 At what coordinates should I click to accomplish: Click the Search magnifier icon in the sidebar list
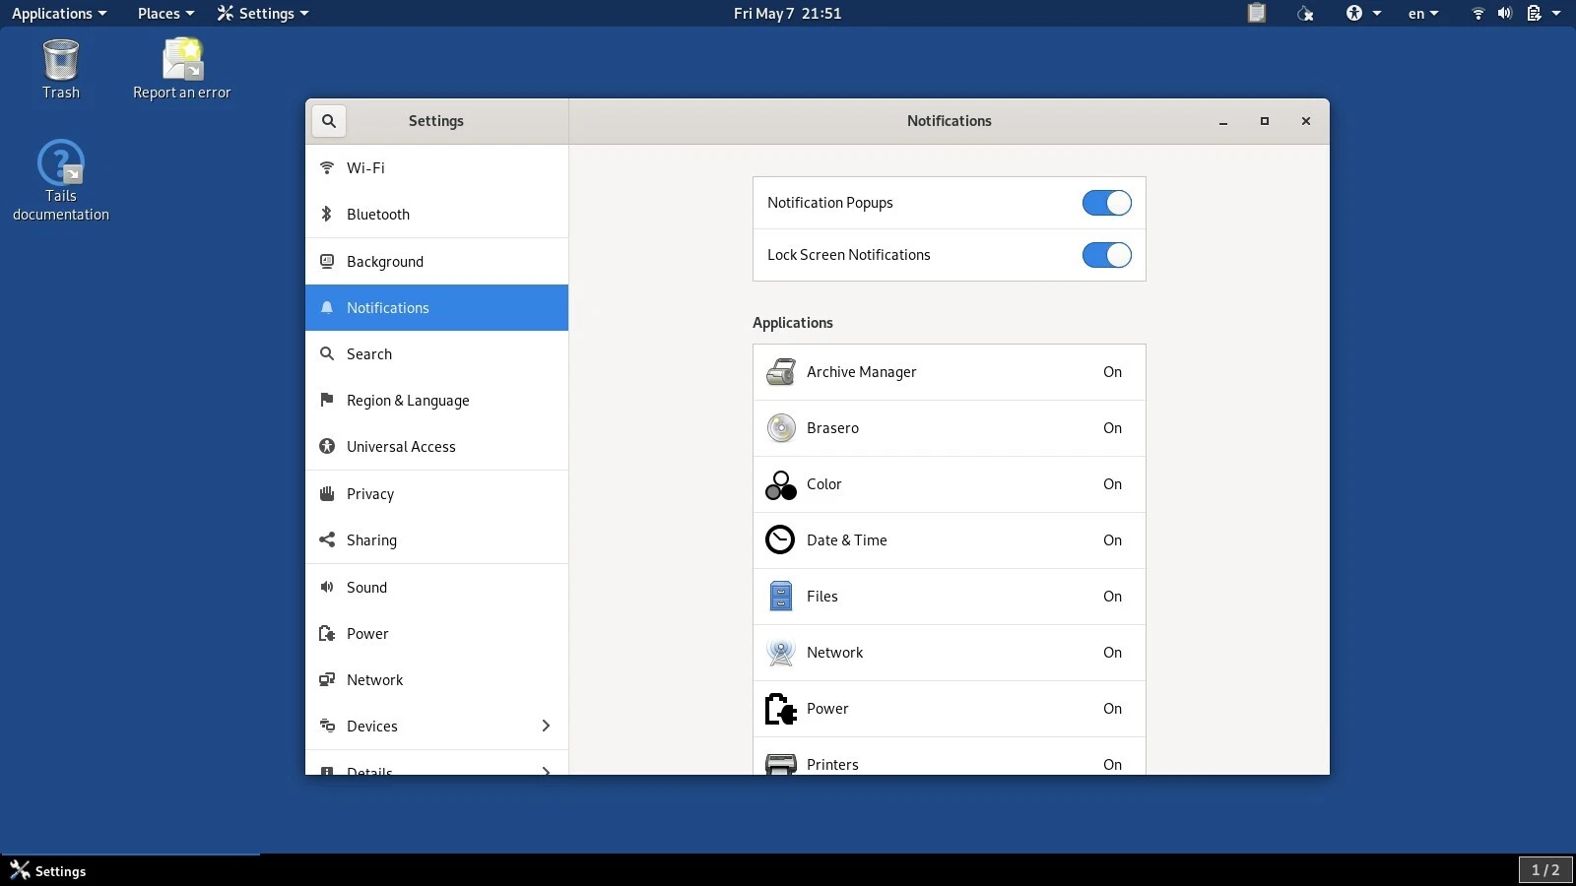point(327,354)
